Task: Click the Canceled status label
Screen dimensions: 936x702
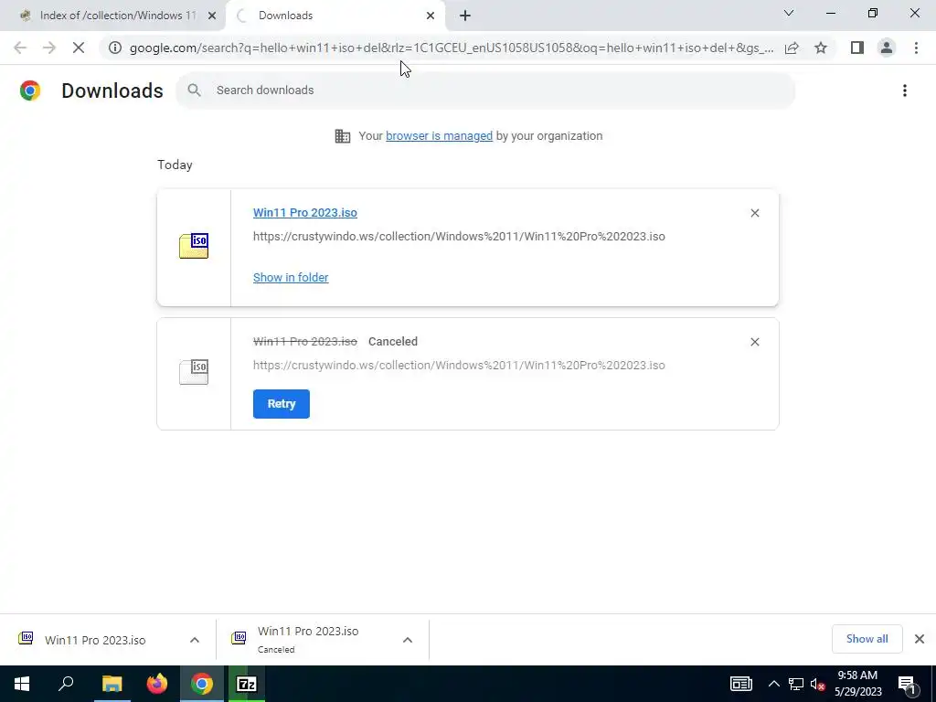Action: [393, 342]
